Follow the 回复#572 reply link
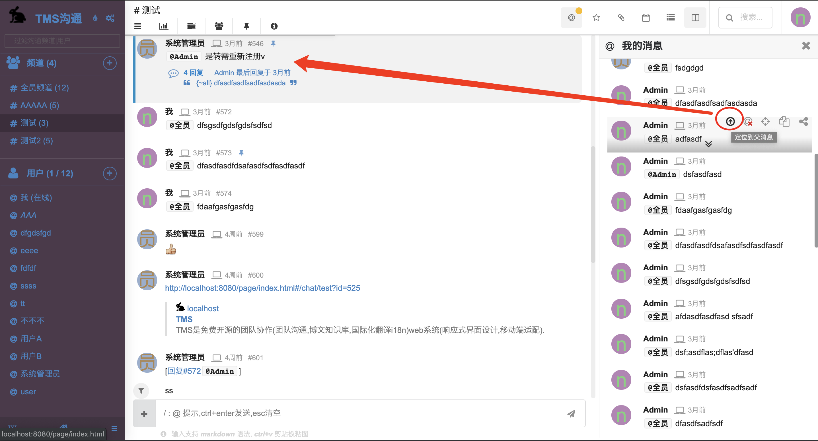The width and height of the screenshot is (818, 441). (184, 371)
